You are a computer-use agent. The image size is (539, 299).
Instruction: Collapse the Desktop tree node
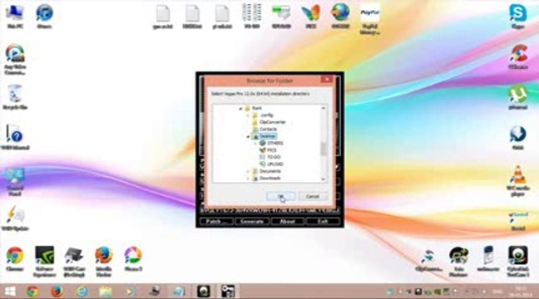tap(248, 137)
